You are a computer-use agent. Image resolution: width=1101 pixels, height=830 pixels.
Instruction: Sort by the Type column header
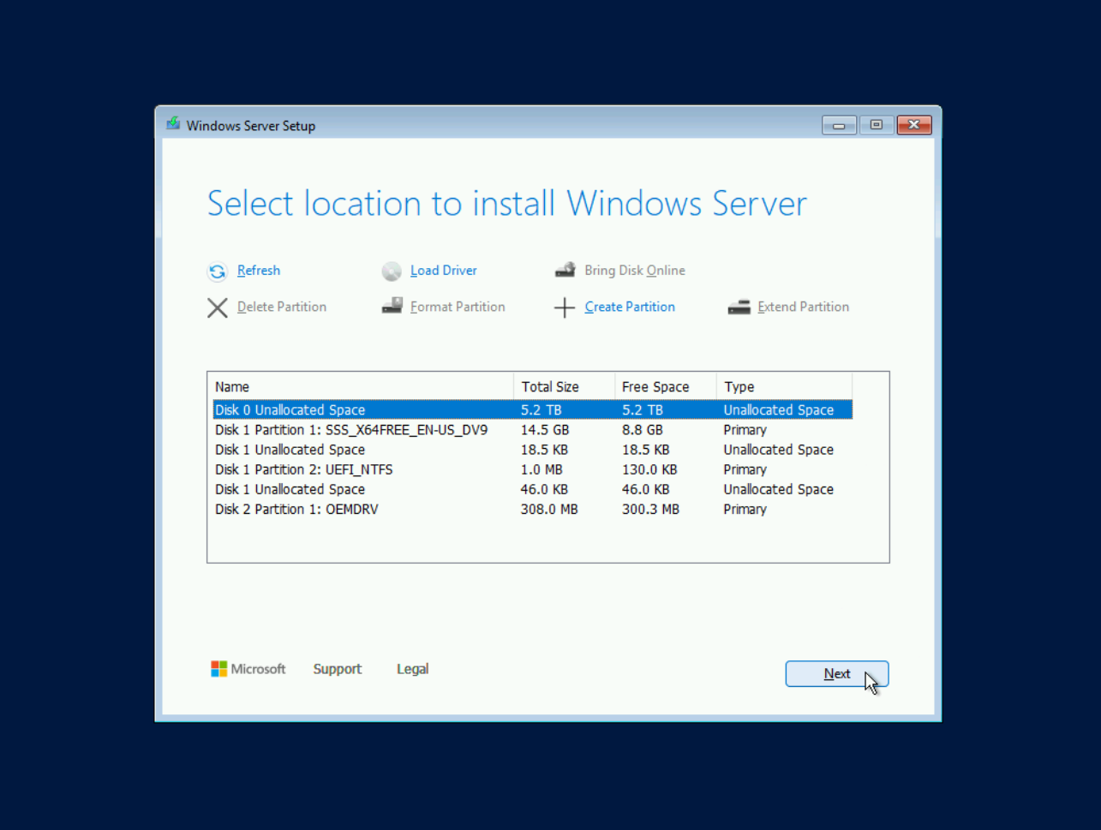(784, 387)
